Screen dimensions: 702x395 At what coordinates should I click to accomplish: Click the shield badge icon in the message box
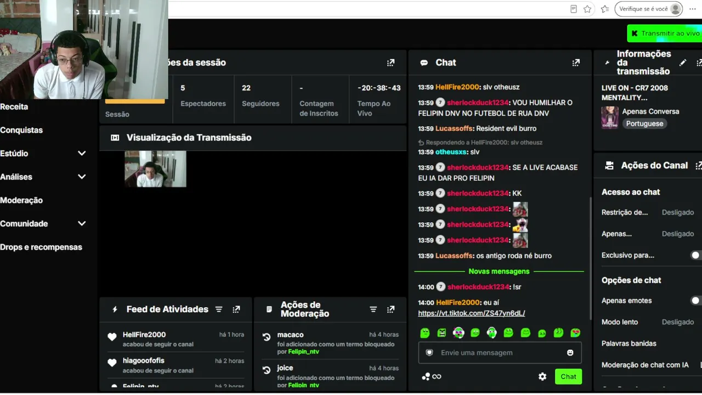[x=429, y=353]
